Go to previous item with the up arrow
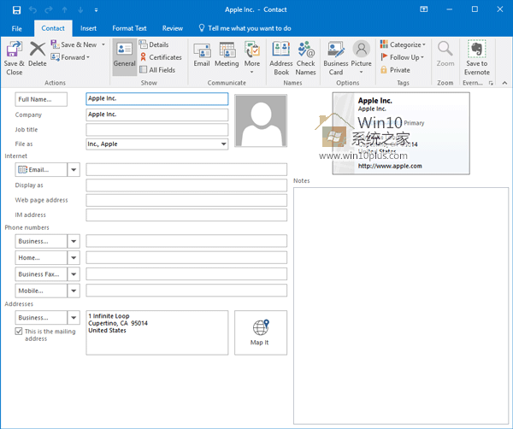 [65, 9]
